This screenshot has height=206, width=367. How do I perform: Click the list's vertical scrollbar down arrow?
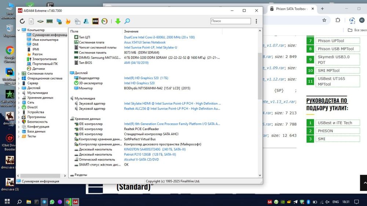(x=260, y=175)
